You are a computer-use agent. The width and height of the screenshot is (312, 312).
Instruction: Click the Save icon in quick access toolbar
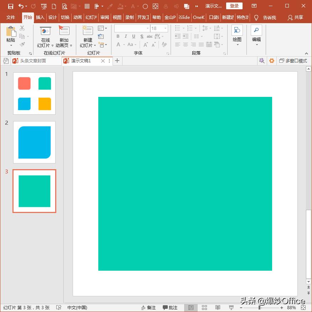click(x=11, y=6)
